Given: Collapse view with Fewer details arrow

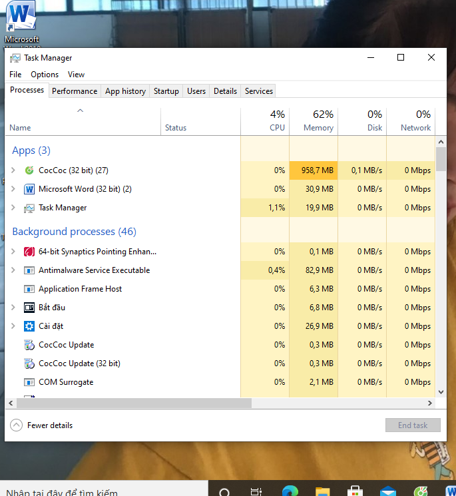Looking at the screenshot, I should pos(16,425).
